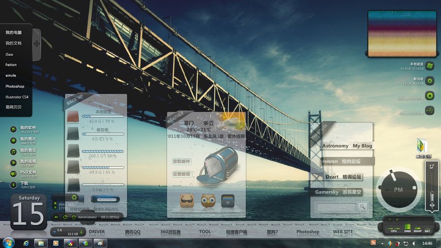Launch emule from the left launcher
441x248 pixels.
[11, 75]
